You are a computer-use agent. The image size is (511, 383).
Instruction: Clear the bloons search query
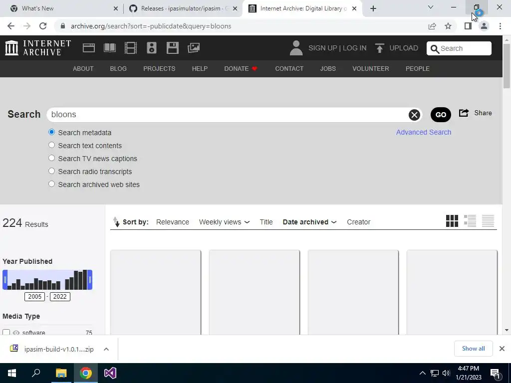click(x=414, y=115)
